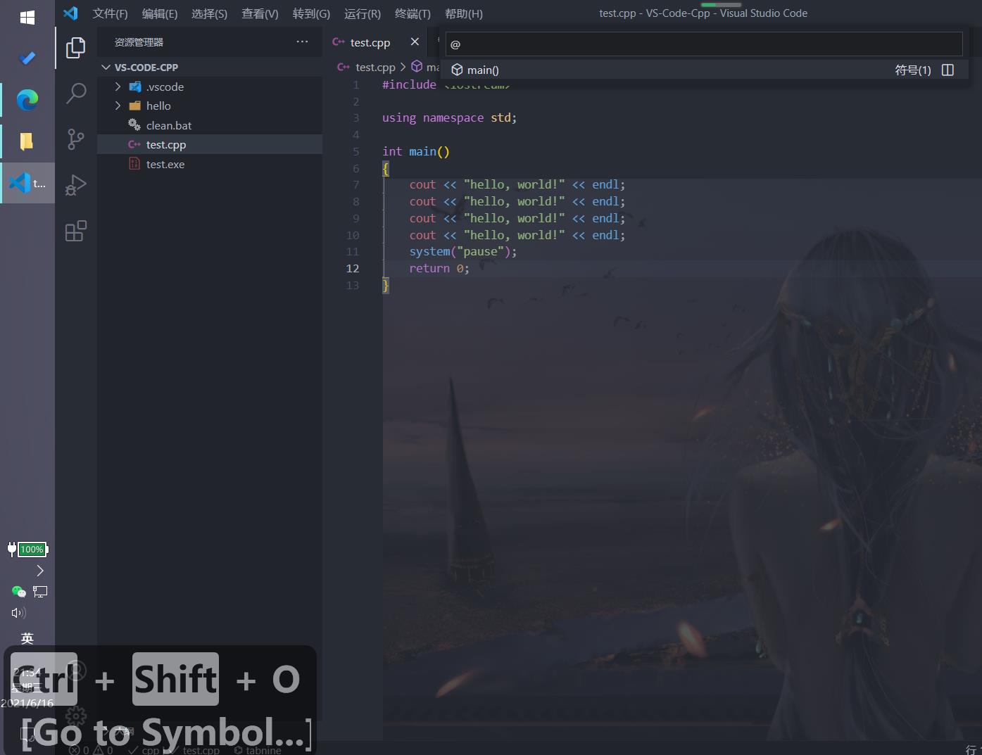Click test.cpp in the breadcrumb

point(375,67)
